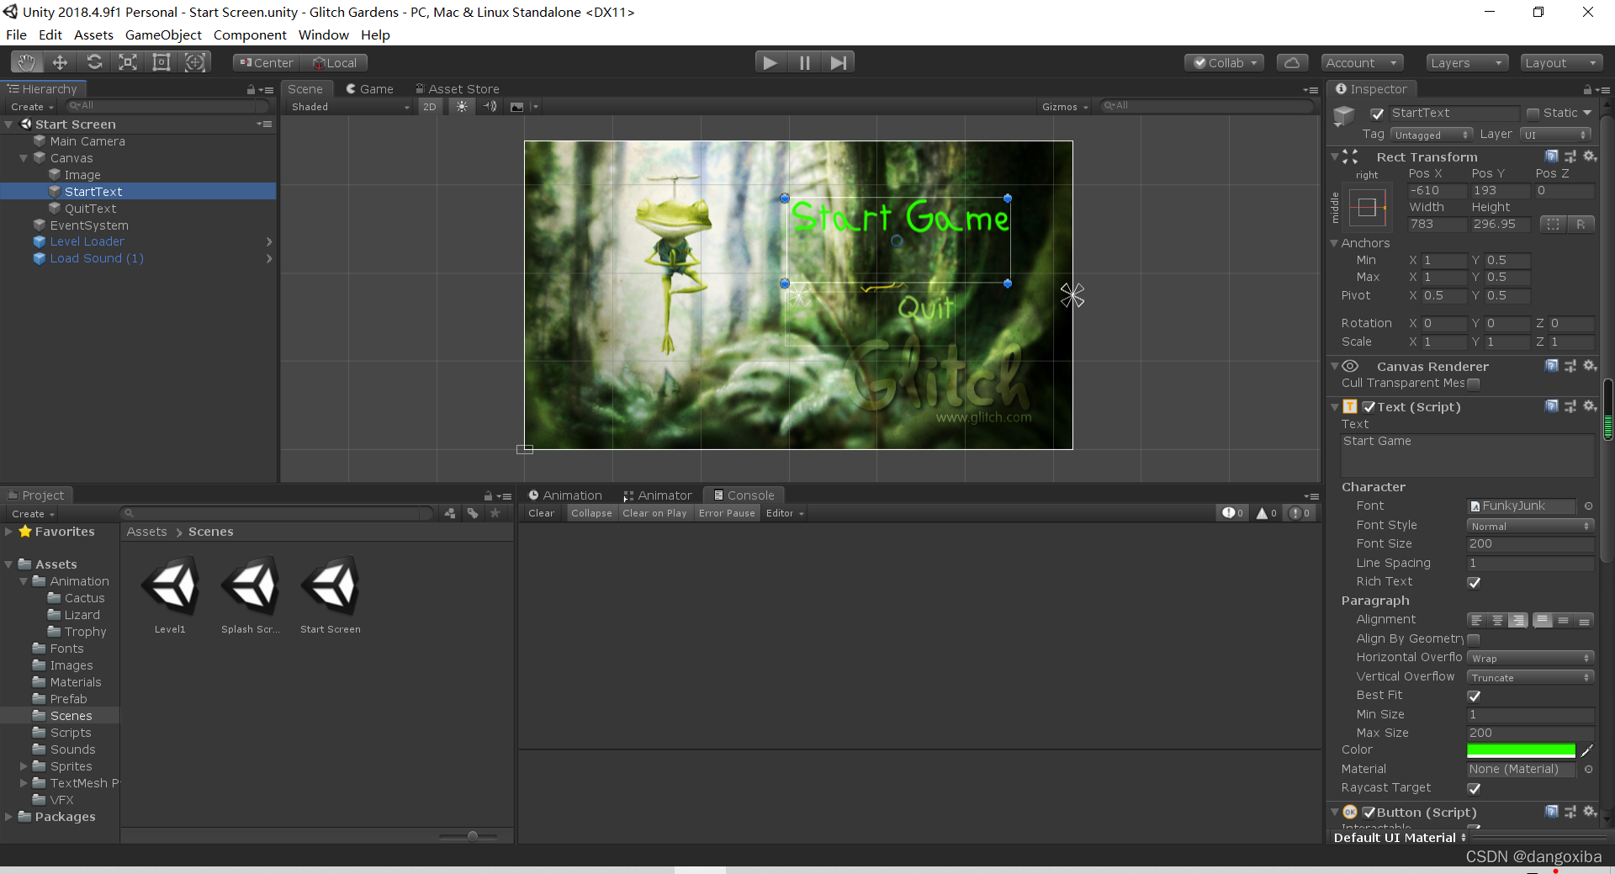Open the color eyedropper next to Color
Viewport: 1615px width, 874px height.
click(x=1587, y=750)
